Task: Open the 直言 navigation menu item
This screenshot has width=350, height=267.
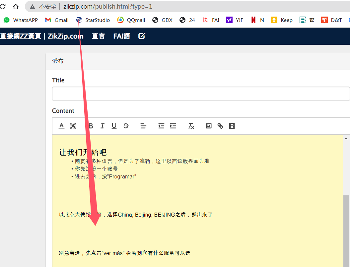Action: pyautogui.click(x=98, y=36)
